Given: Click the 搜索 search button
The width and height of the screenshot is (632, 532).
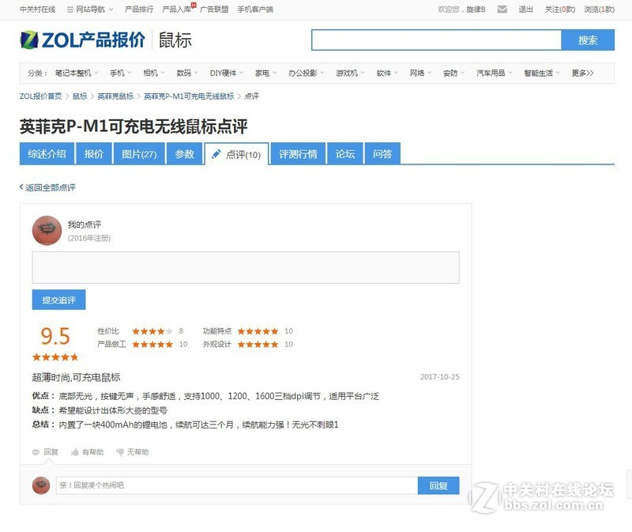Looking at the screenshot, I should click(x=588, y=40).
